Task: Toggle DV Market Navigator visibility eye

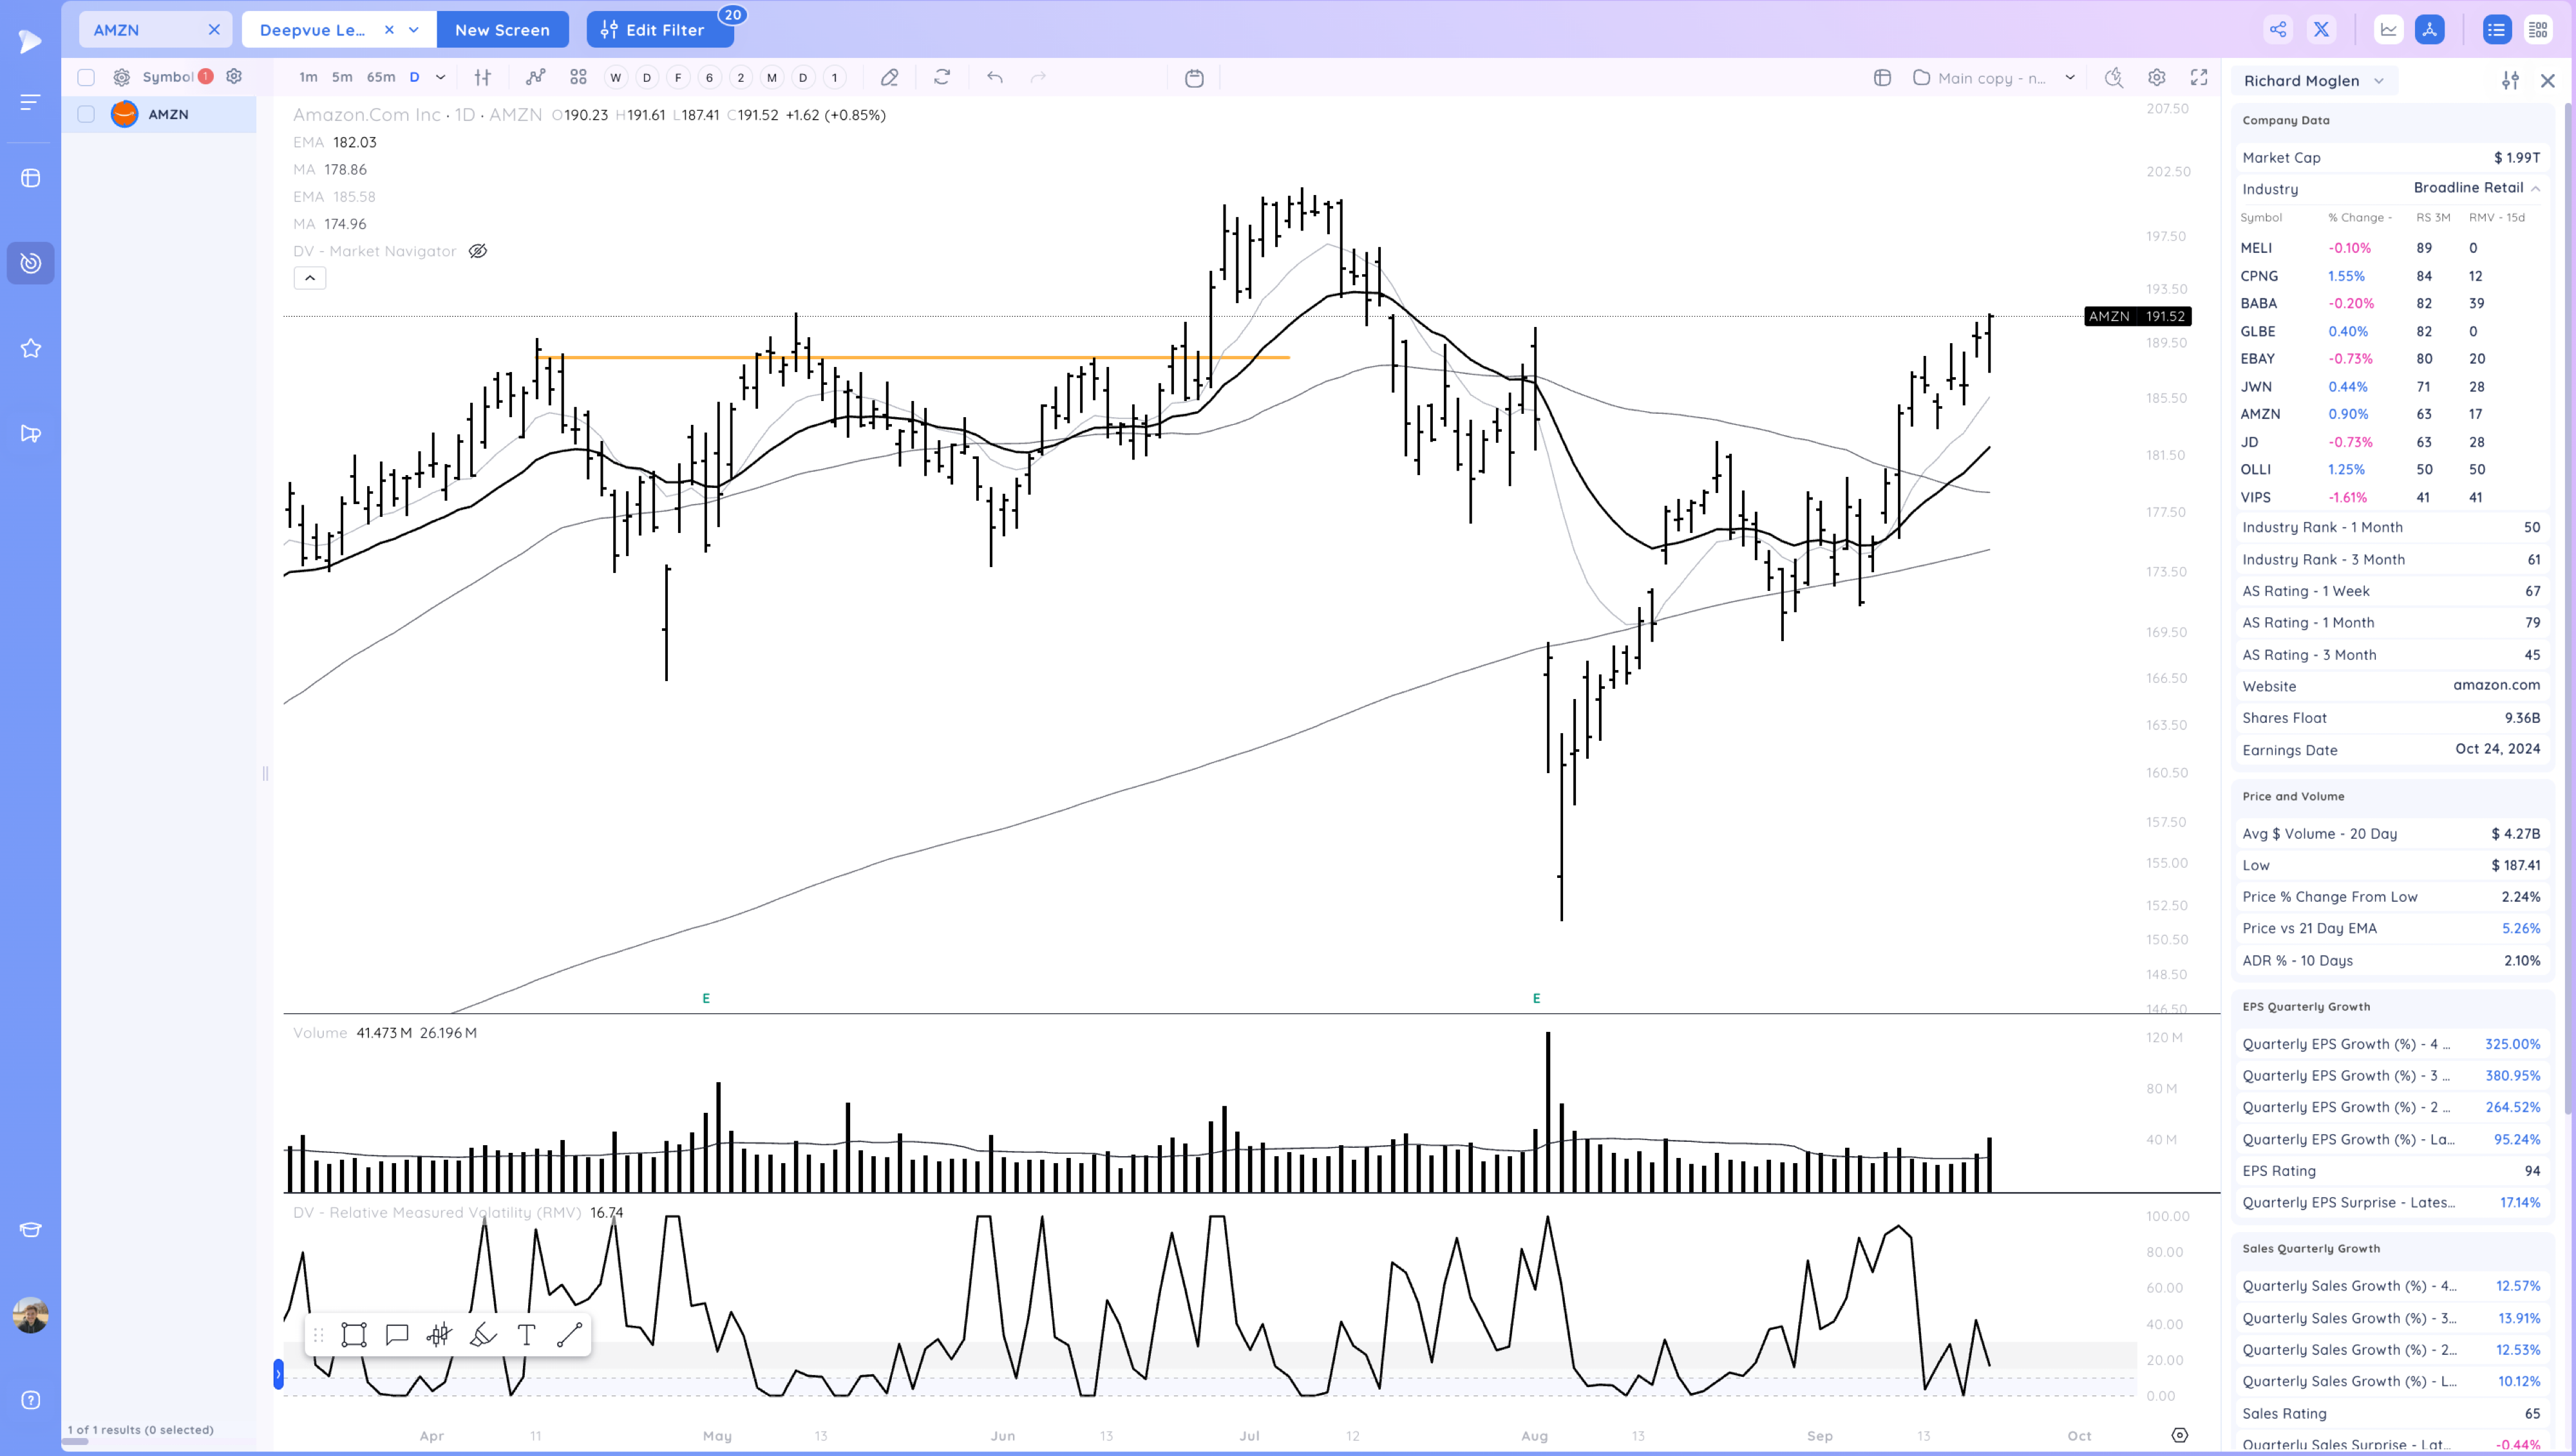Action: [478, 251]
